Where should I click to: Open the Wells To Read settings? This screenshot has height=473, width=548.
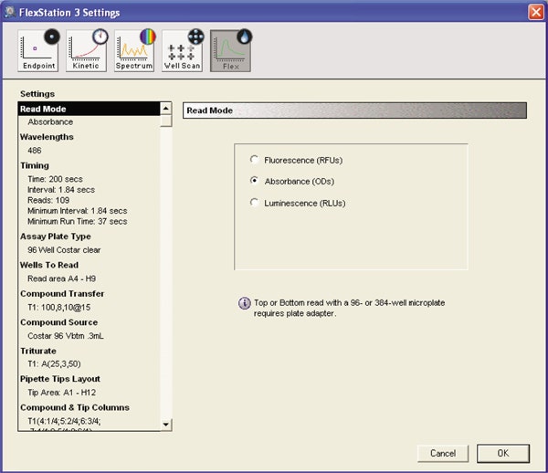pos(49,265)
